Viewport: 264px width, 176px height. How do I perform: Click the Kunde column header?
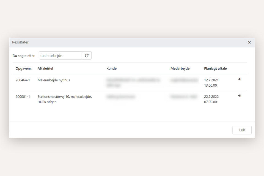point(111,68)
